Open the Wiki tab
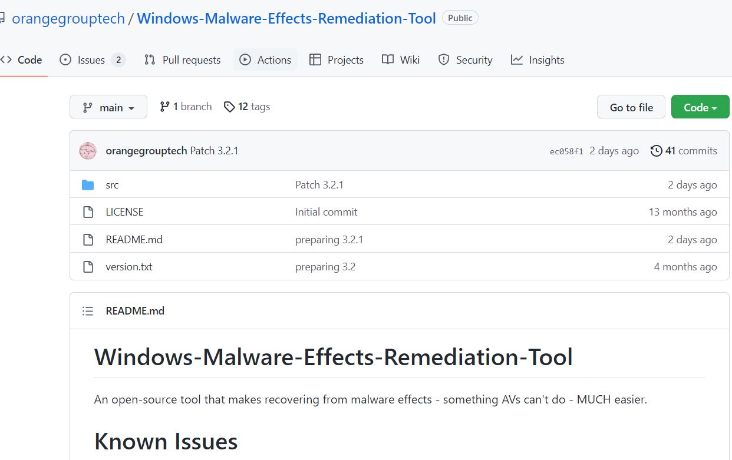 tap(401, 59)
